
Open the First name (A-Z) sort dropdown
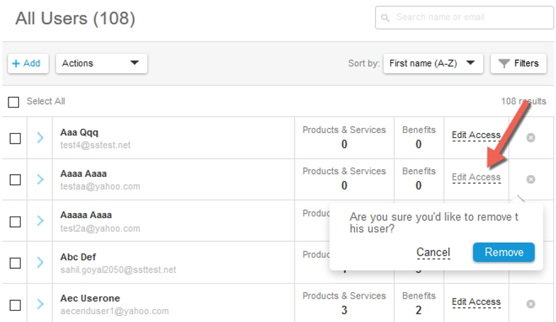(433, 64)
